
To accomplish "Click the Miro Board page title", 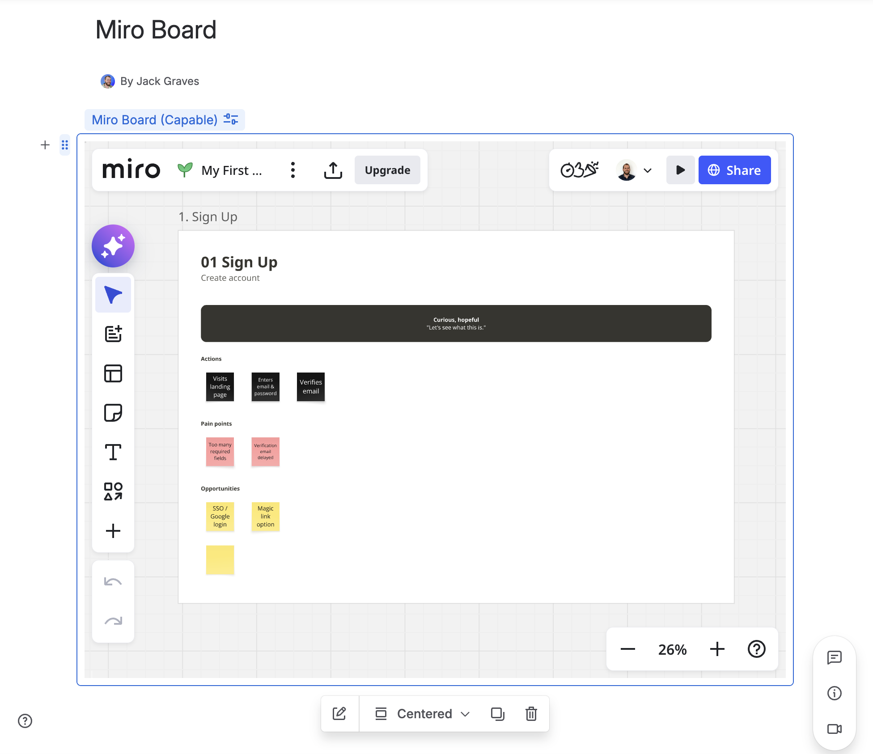I will pos(156,30).
